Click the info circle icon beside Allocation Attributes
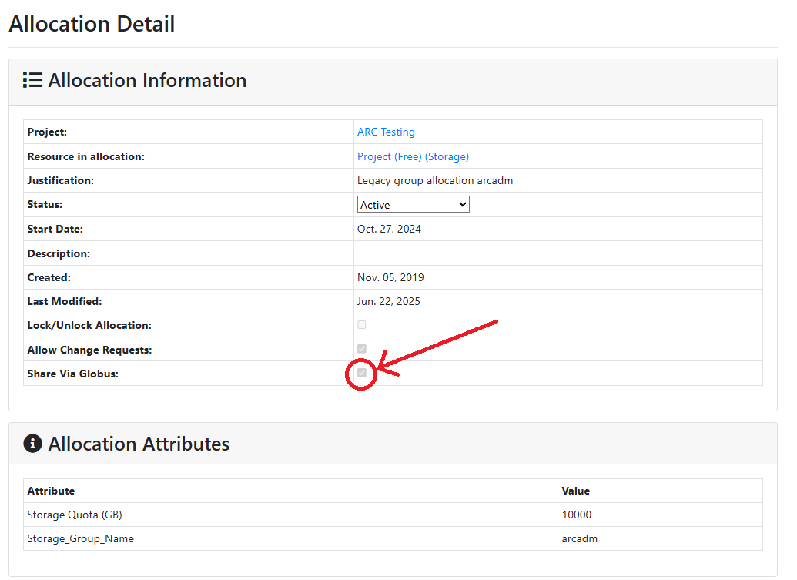The image size is (797, 580). tap(32, 444)
